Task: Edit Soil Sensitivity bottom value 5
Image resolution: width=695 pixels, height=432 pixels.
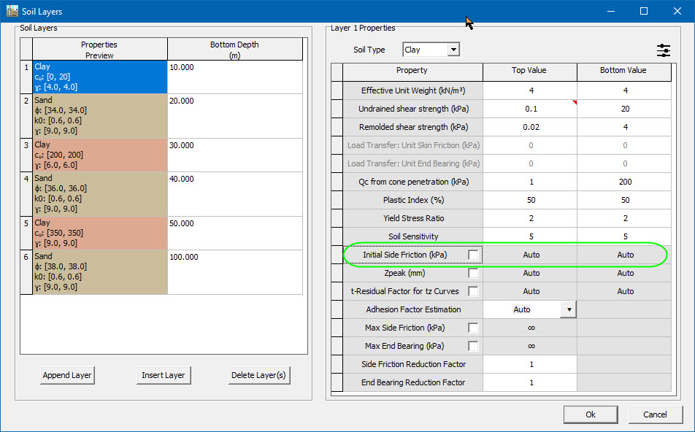Action: [624, 236]
